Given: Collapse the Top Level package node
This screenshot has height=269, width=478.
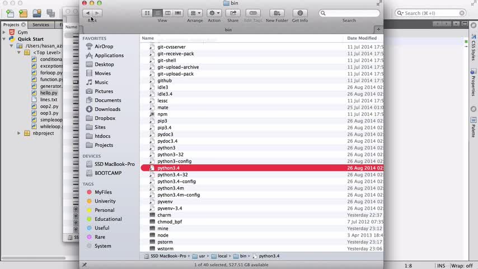Looking at the screenshot, I should (19, 53).
